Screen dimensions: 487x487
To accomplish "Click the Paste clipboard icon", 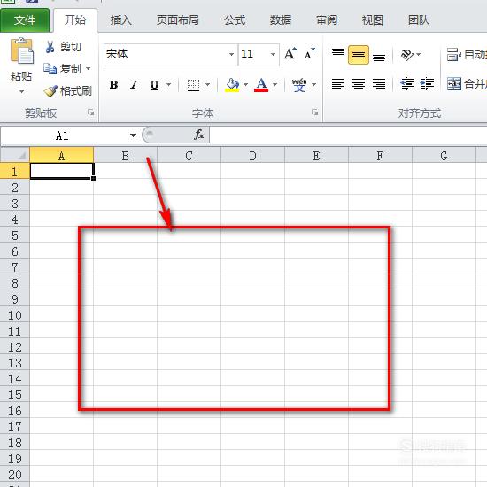I will click(21, 50).
